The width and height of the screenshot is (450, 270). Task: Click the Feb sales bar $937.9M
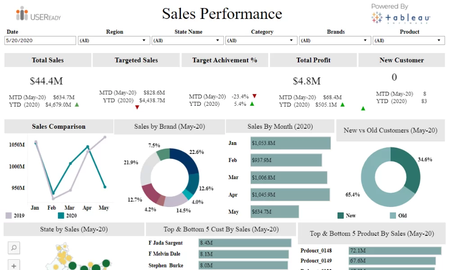coord(286,160)
